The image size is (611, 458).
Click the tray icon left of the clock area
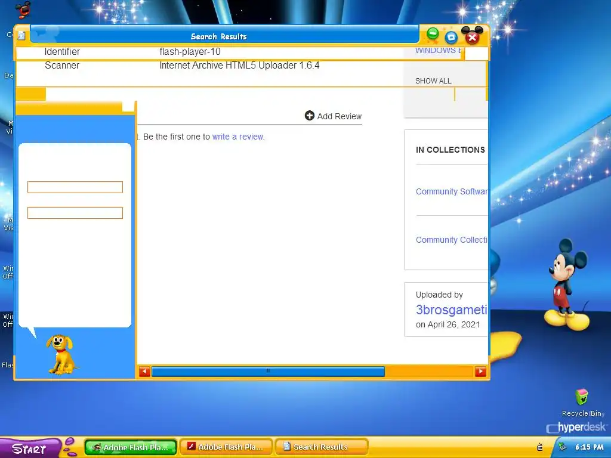539,447
